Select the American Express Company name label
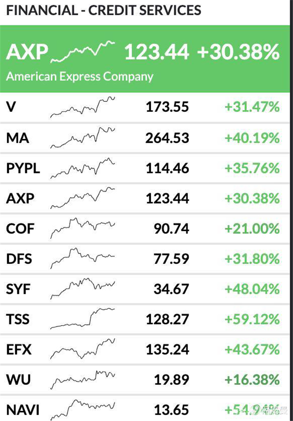 [80, 77]
